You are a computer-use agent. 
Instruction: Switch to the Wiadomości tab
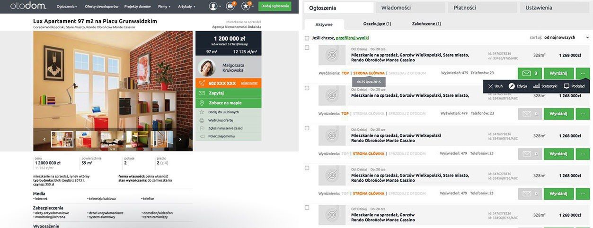410,8
